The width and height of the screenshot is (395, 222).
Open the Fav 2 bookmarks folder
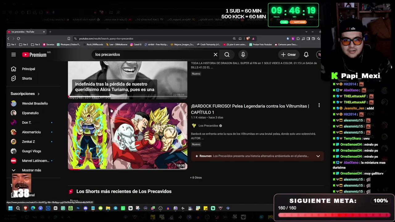click(24, 44)
